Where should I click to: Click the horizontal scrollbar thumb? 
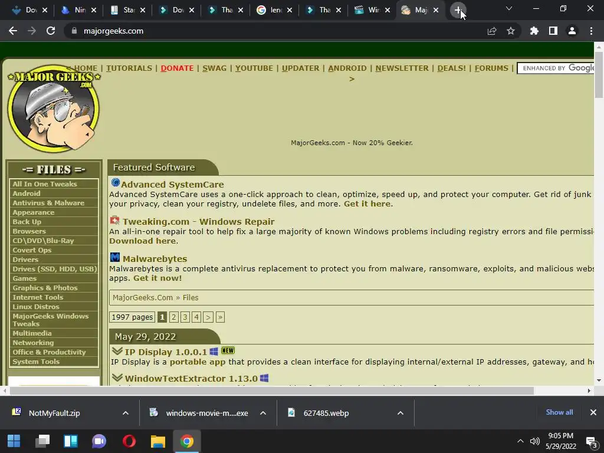point(271,390)
